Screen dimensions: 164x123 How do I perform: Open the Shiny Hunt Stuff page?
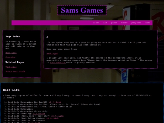click(15, 71)
